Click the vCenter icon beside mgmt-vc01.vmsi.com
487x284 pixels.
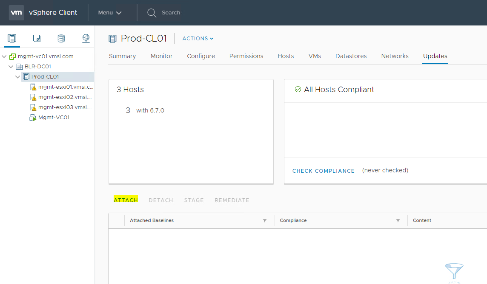click(x=12, y=56)
